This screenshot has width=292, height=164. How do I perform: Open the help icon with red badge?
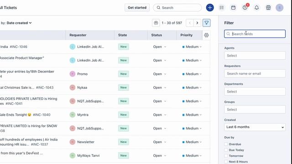click(x=245, y=8)
